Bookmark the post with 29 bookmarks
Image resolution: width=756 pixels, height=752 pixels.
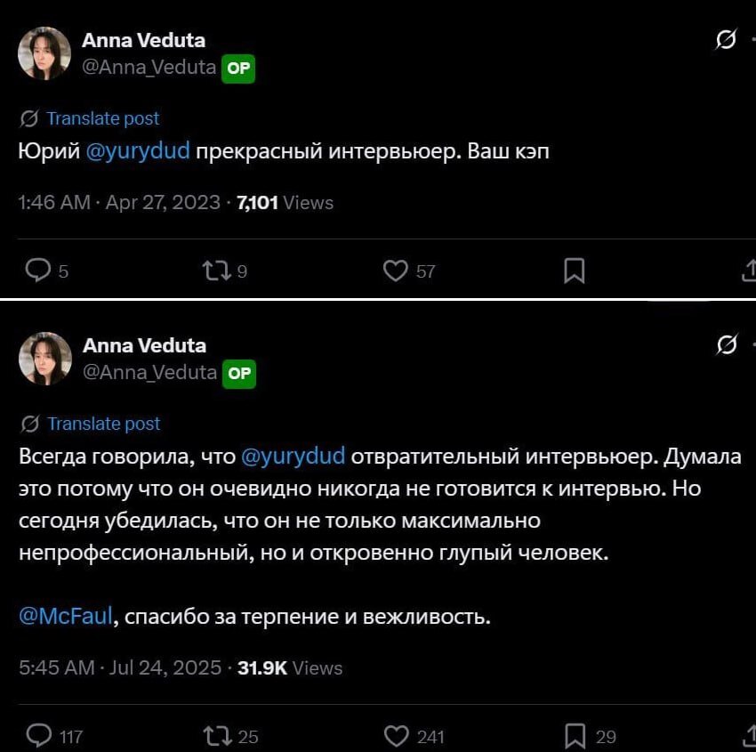click(575, 735)
